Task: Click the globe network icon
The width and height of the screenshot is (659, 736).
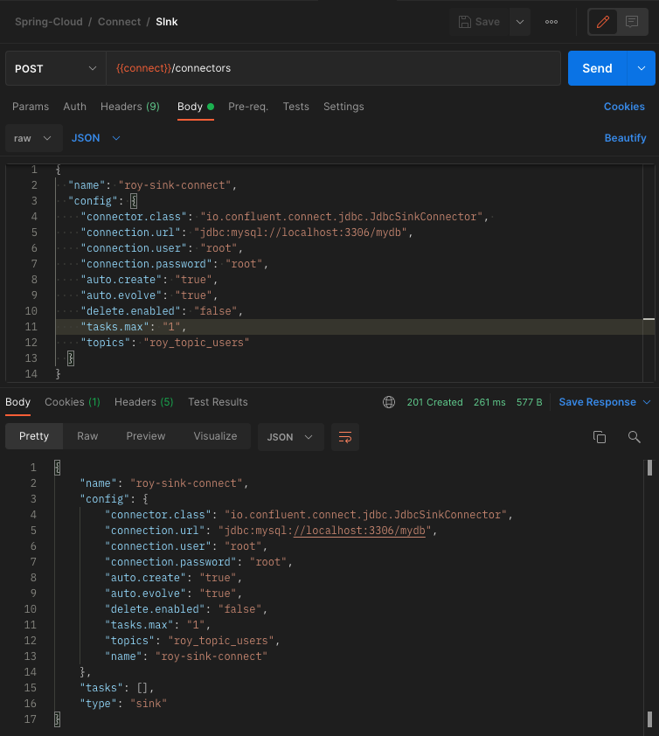Action: (389, 402)
